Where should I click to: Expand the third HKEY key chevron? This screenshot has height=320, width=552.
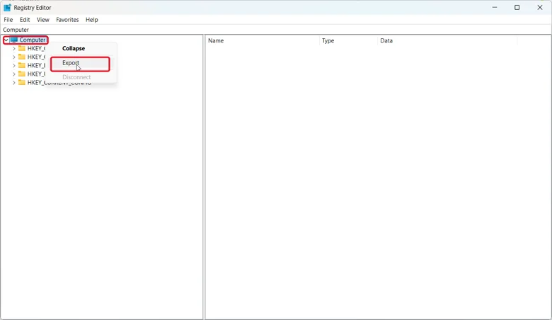[13, 65]
